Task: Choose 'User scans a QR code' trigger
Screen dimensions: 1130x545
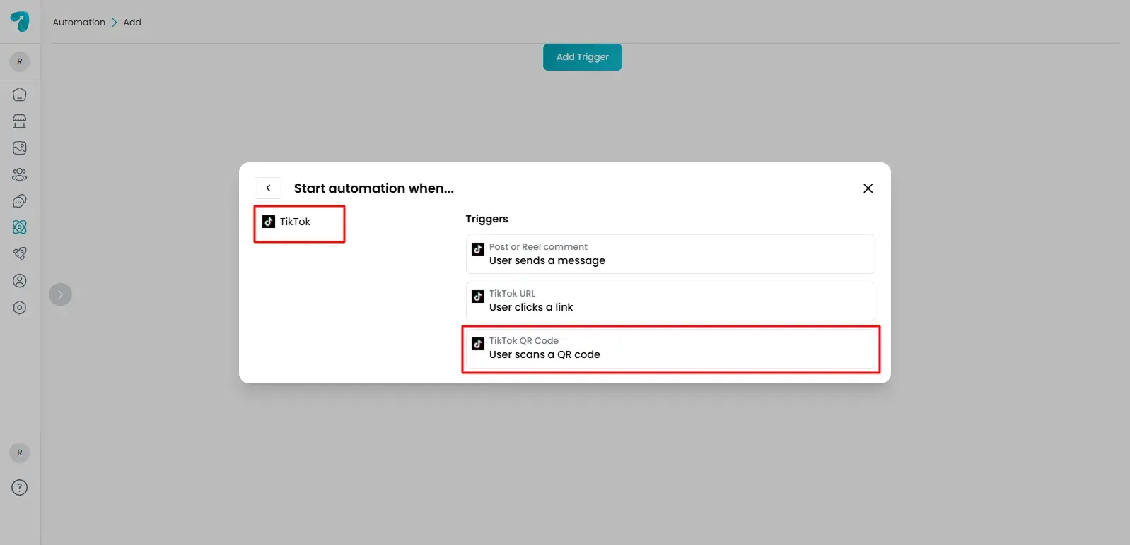Action: coord(670,348)
